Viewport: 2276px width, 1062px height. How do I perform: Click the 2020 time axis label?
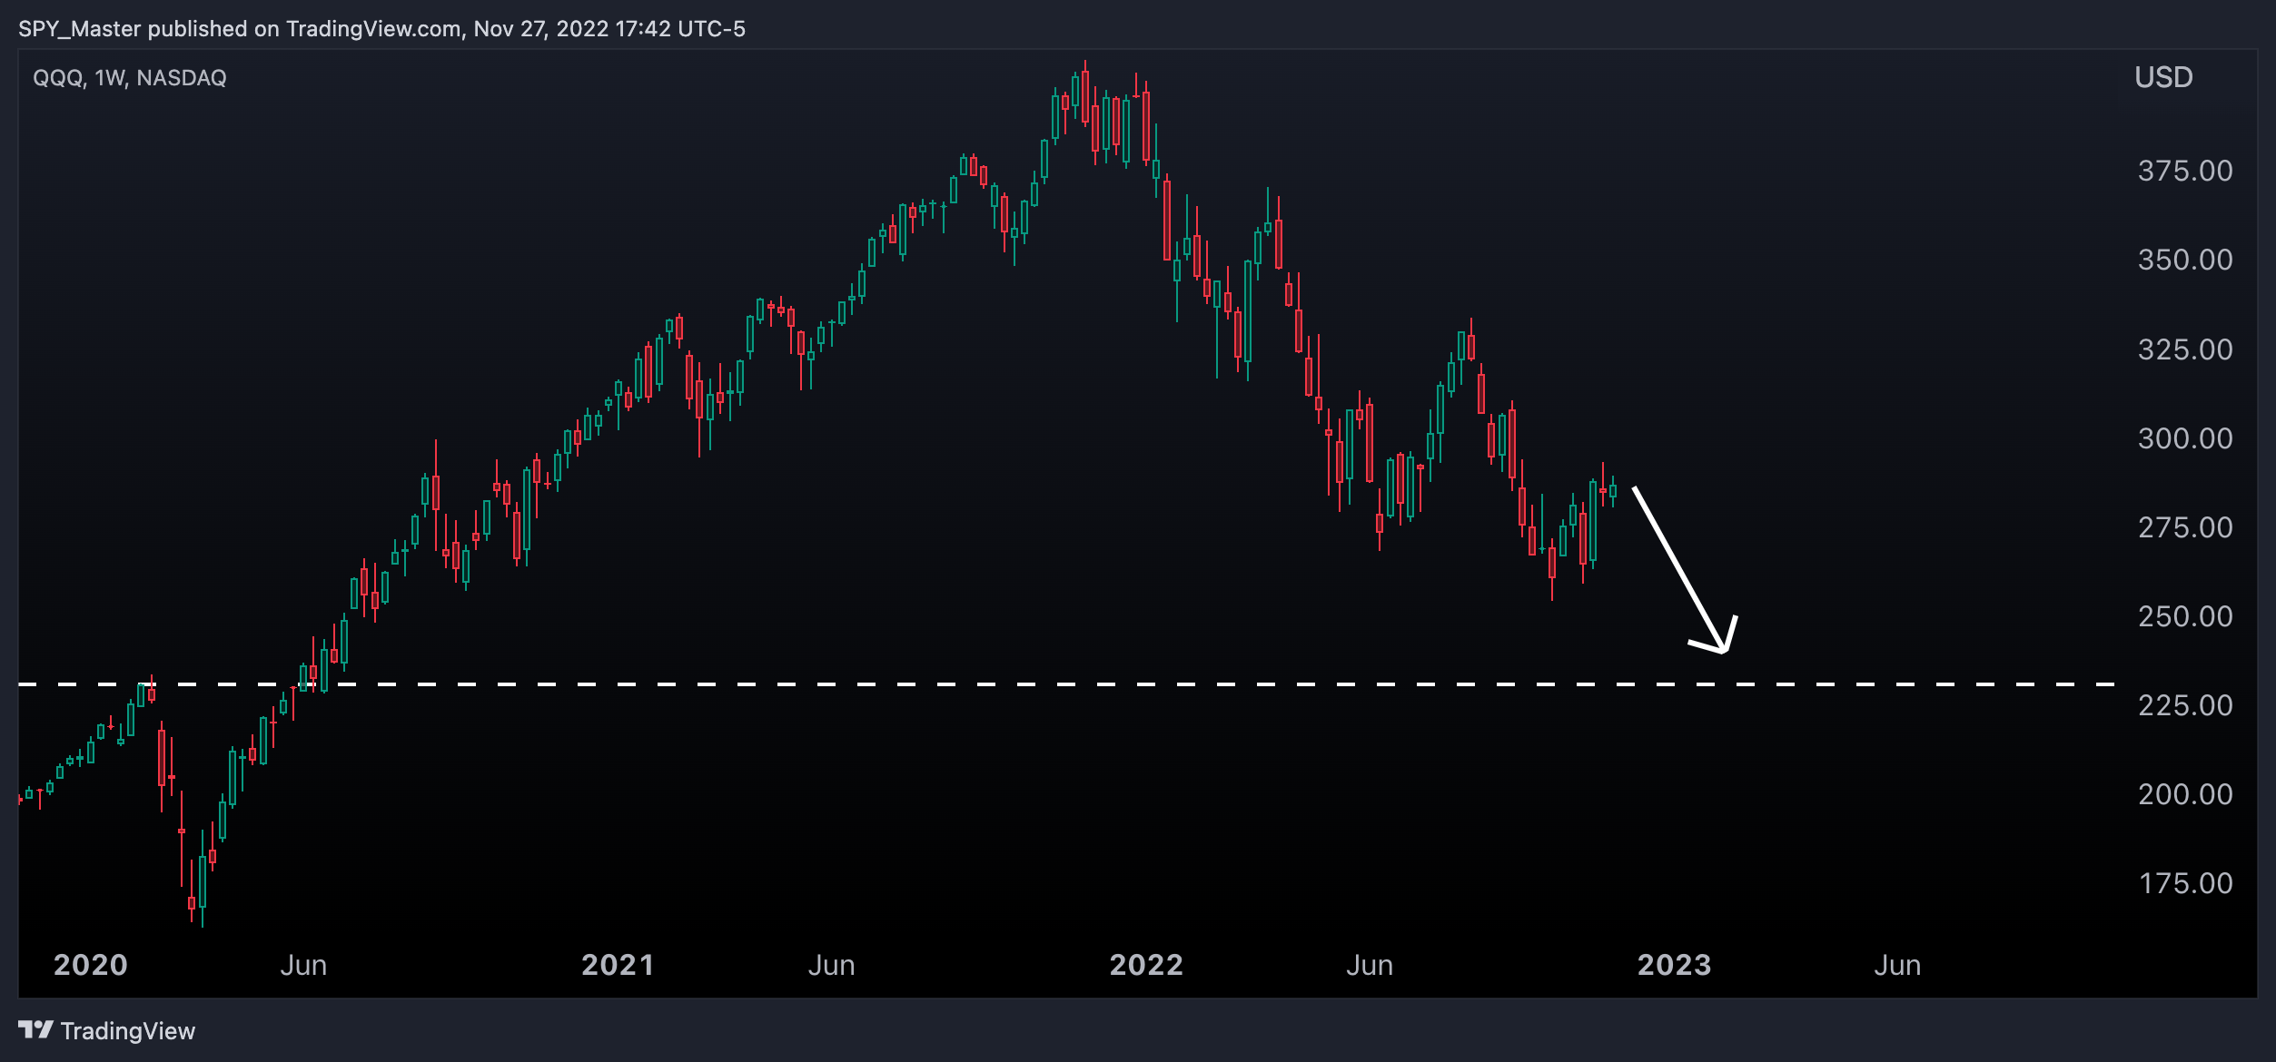coord(91,965)
